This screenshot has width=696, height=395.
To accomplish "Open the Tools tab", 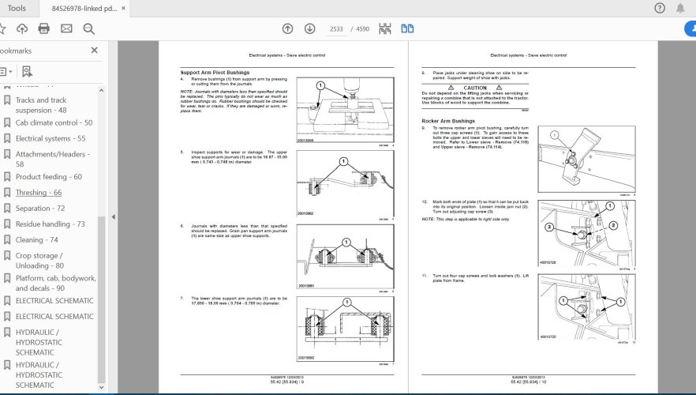I will 17,8.
